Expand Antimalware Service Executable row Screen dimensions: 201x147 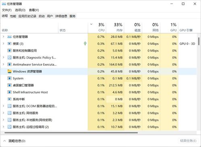(x=4, y=64)
